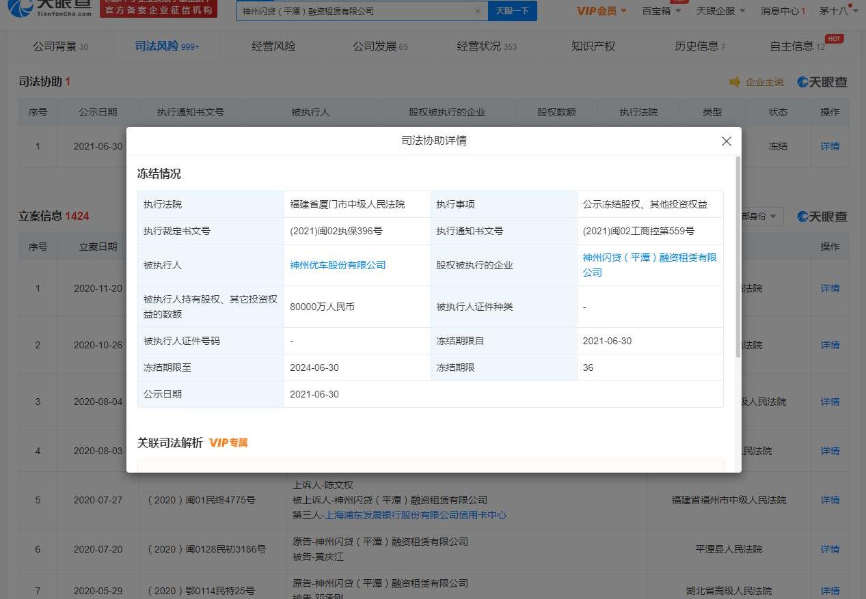Open 神州闪贷（平潭）融资租赁有限公司 link in the dialog
This screenshot has width=866, height=599.
[x=649, y=265]
